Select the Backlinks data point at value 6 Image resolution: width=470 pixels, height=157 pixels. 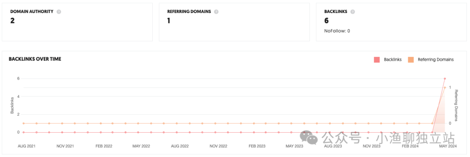(445, 78)
